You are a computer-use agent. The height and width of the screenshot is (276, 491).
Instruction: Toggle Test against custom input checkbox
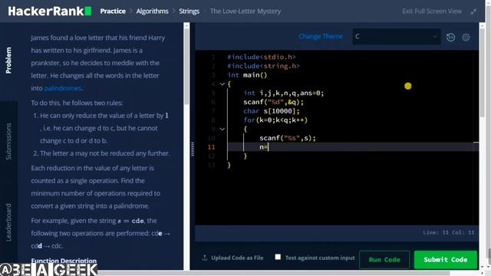tap(278, 257)
